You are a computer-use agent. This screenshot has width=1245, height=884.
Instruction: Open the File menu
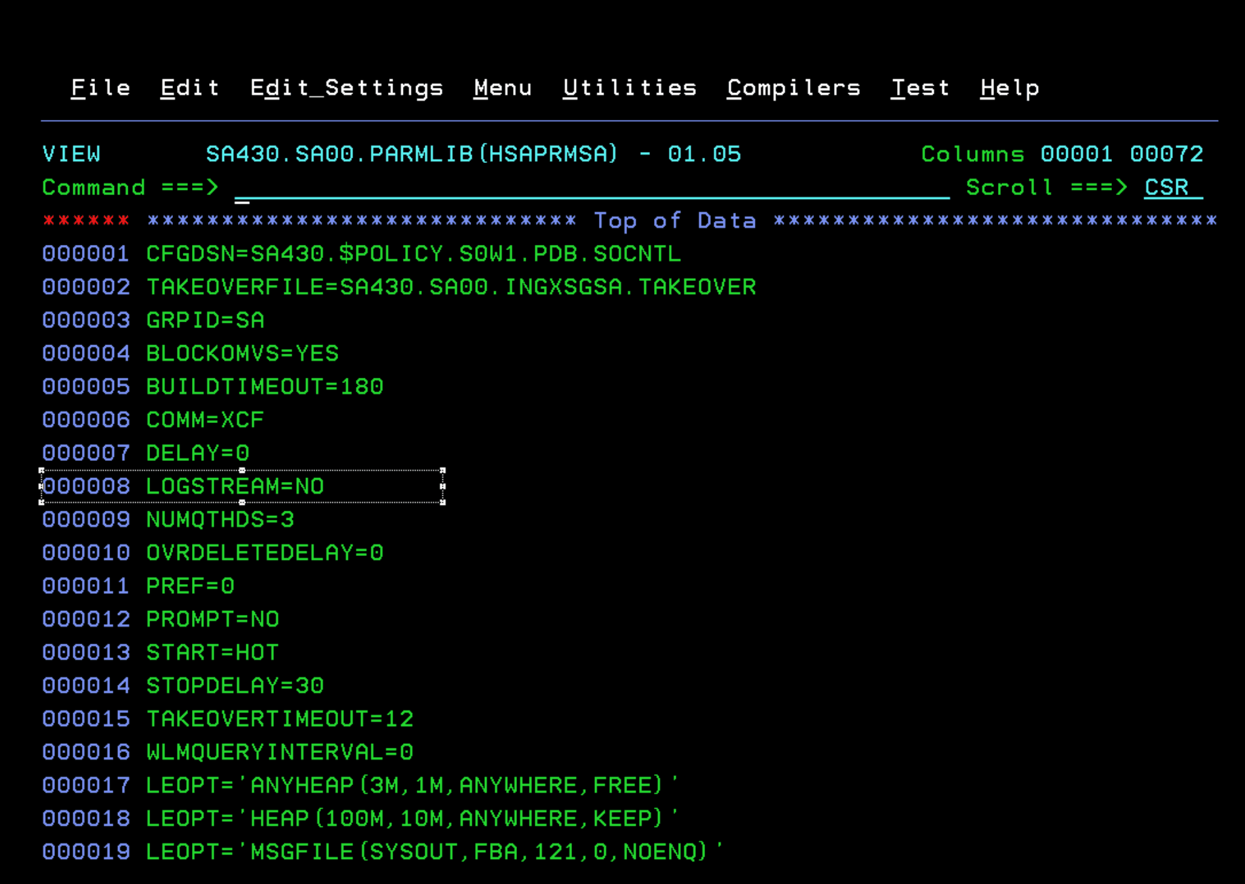point(101,87)
